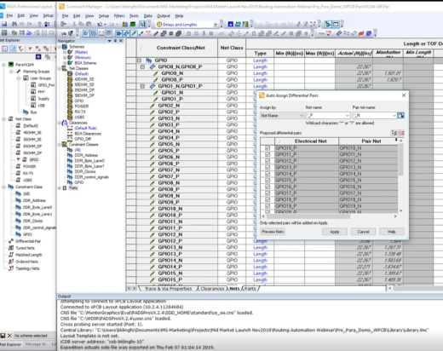Screen dimensions: 443x351
Task: Select 90OHM_DP under Net Class in the Net Explorer
Action: 32,152
